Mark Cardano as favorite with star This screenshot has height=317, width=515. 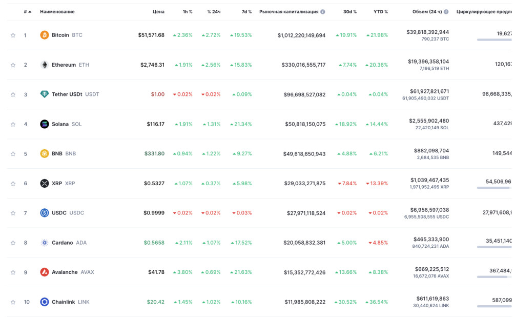pyautogui.click(x=13, y=243)
